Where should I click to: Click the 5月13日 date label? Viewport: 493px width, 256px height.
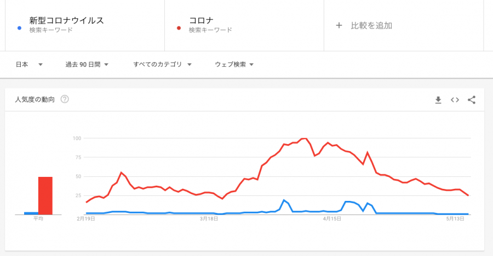(456, 218)
